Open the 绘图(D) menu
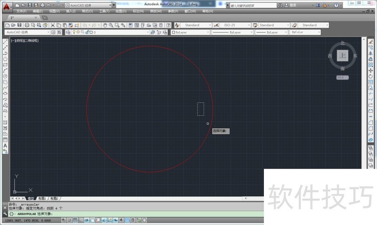Image resolution: width=377 pixels, height=225 pixels. click(121, 11)
